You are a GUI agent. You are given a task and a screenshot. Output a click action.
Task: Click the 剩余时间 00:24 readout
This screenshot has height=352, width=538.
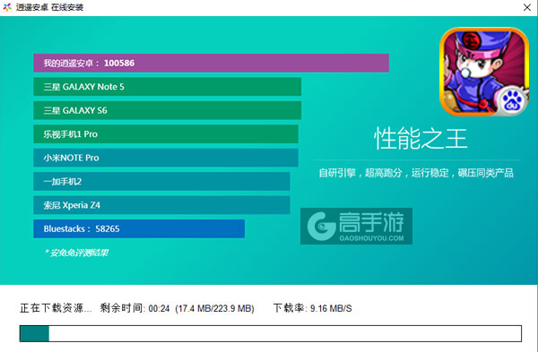pos(134,308)
